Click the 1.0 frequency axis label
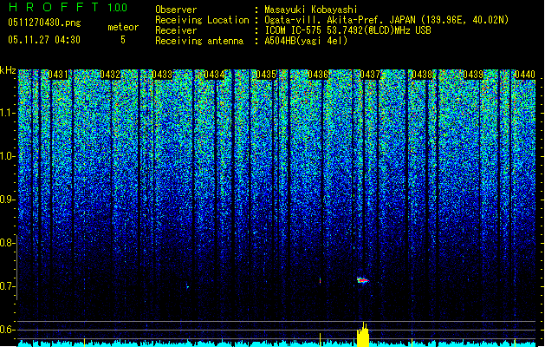This screenshot has width=545, height=347. [x=7, y=156]
